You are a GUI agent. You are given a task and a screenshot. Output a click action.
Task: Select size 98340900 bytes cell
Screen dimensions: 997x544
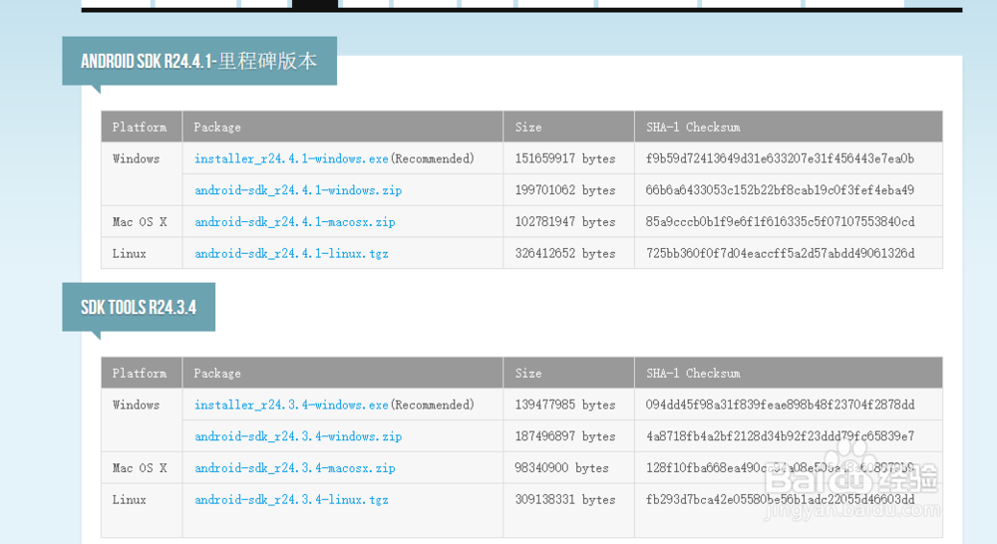(x=568, y=468)
